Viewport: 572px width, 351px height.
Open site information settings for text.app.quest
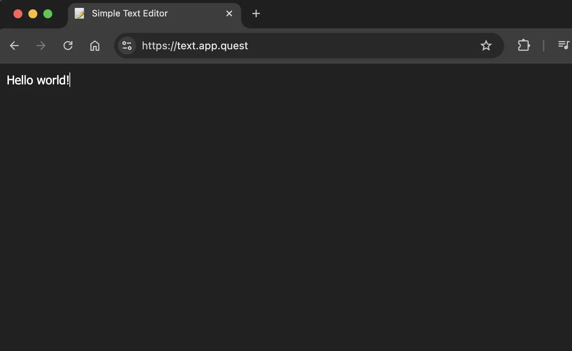click(x=127, y=46)
